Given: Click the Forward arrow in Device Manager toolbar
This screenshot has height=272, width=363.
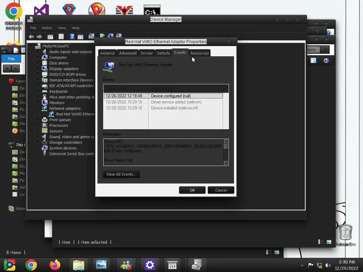Looking at the screenshot, I should click(x=39, y=36).
